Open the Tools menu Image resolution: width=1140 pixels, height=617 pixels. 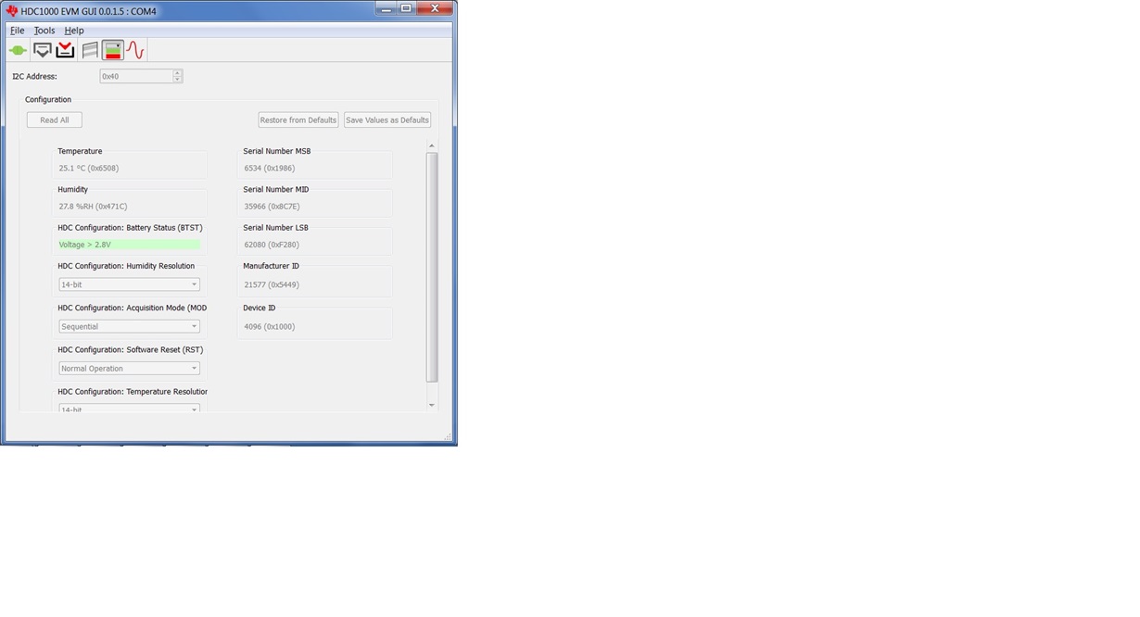coord(44,31)
